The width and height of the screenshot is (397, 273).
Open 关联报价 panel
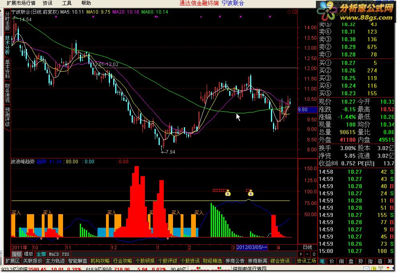point(33,261)
